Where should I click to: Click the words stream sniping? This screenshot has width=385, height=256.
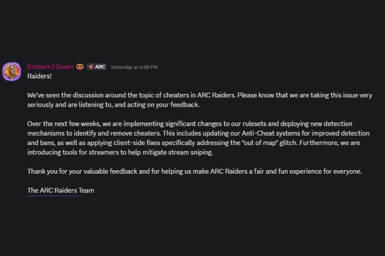click(190, 152)
